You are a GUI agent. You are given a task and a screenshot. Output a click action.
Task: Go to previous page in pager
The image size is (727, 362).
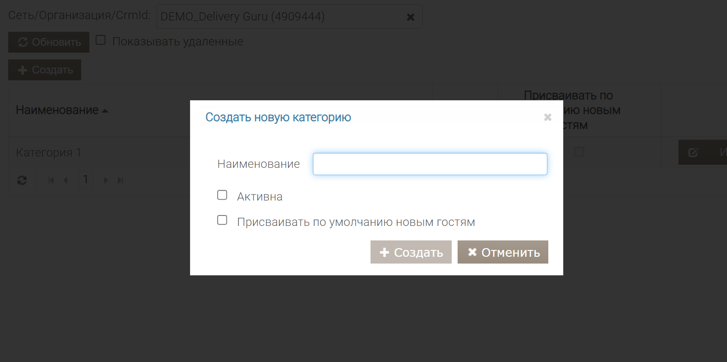point(66,181)
